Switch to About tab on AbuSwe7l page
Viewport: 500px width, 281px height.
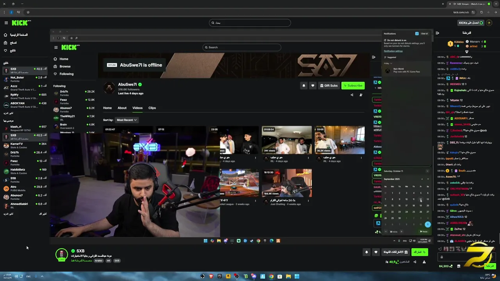click(x=122, y=108)
